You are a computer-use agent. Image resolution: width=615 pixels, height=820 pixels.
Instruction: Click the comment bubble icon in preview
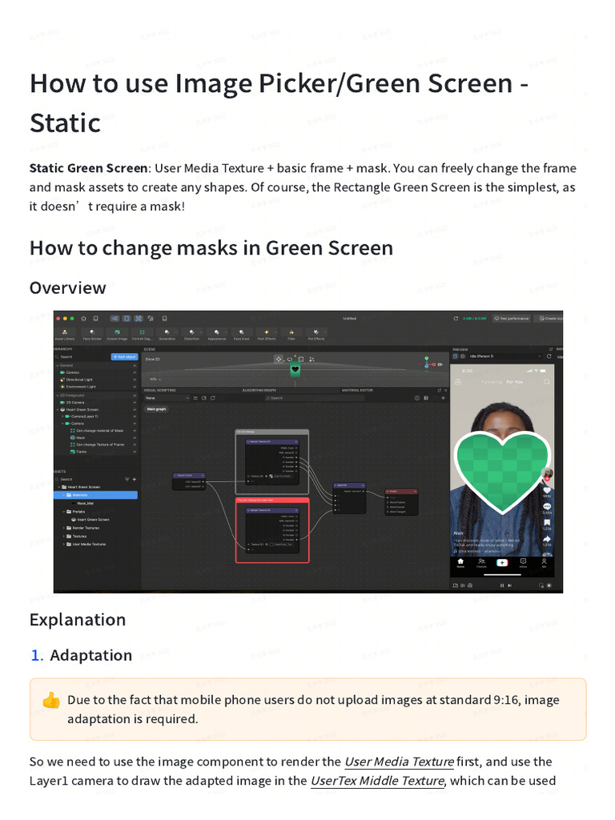[x=547, y=507]
